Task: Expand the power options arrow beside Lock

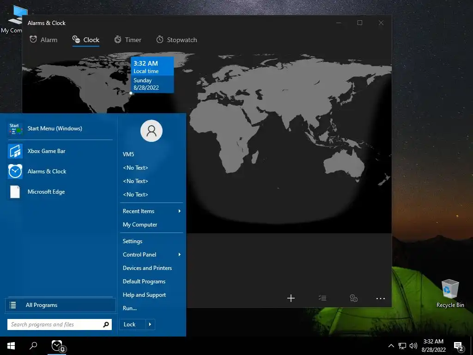Action: [x=150, y=324]
